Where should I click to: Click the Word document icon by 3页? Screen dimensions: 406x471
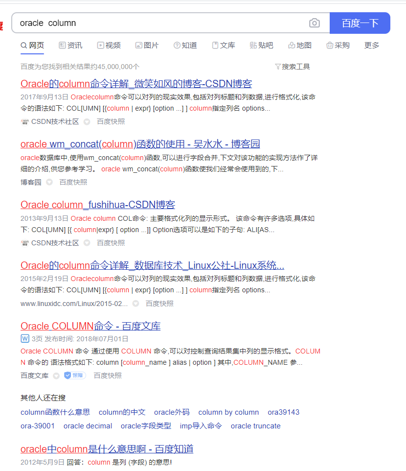pos(25,338)
